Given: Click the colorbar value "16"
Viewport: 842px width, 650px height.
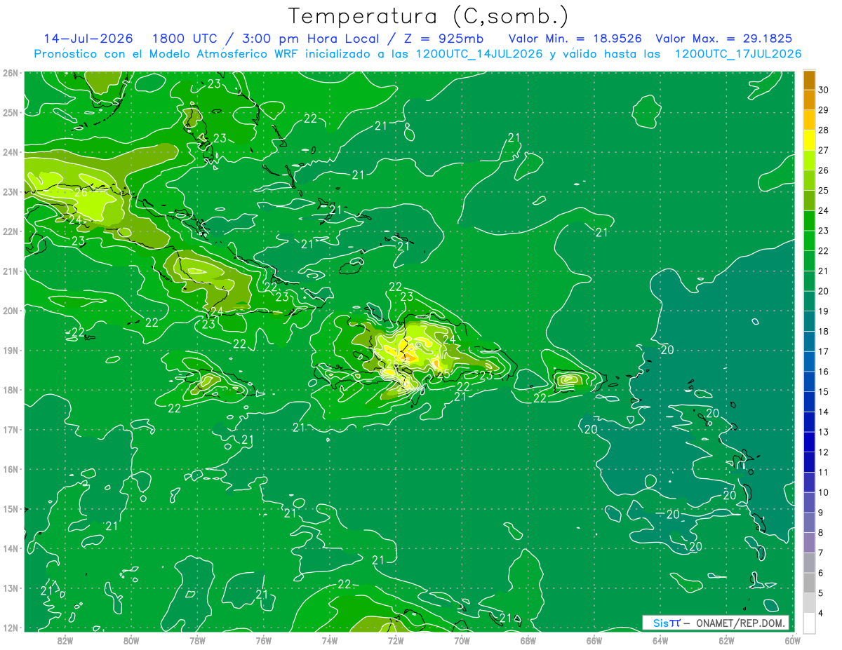Looking at the screenshot, I should click(823, 372).
